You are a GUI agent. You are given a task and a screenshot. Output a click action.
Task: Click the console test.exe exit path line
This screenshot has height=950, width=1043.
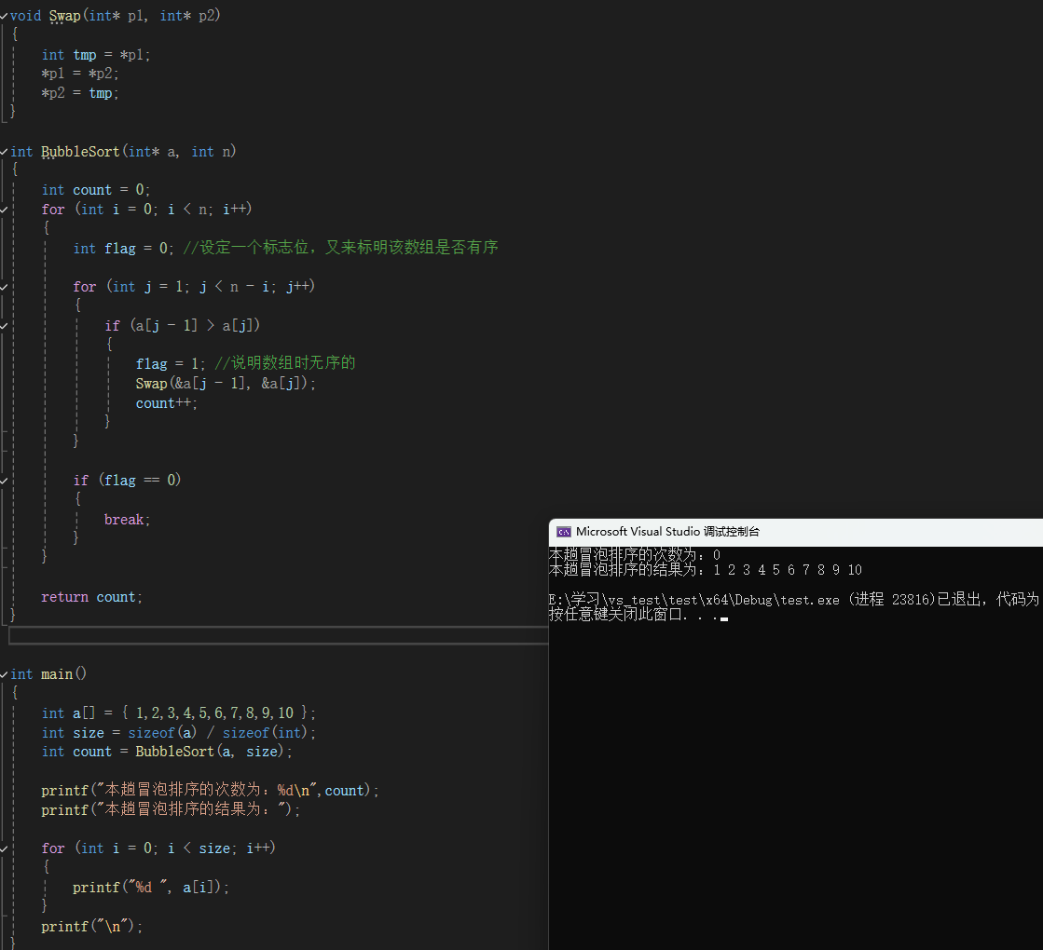pos(793,600)
